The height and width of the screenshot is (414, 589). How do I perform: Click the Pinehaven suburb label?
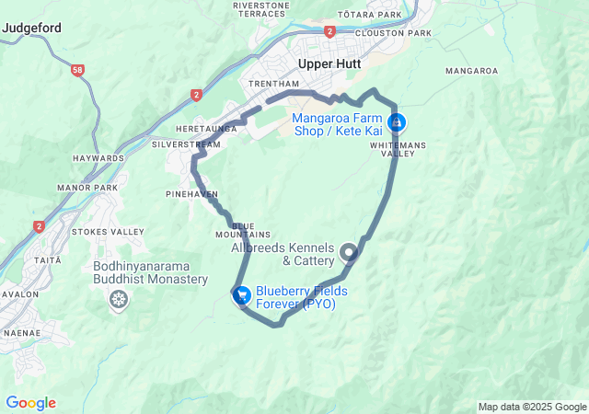pyautogui.click(x=192, y=194)
